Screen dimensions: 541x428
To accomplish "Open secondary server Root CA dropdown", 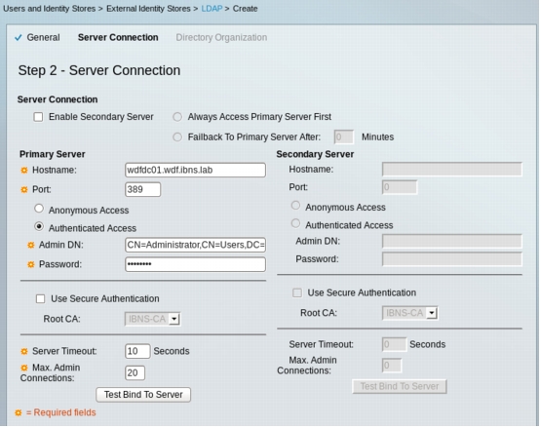I will tap(409, 313).
